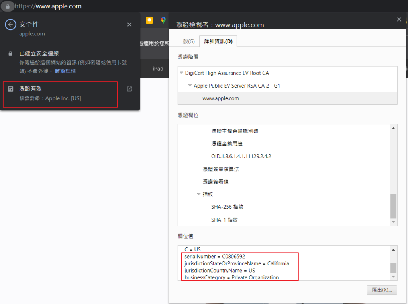This screenshot has height=304, width=408.
Task: Select the 憑證主體金鑰識別碼 field
Action: click(235, 131)
